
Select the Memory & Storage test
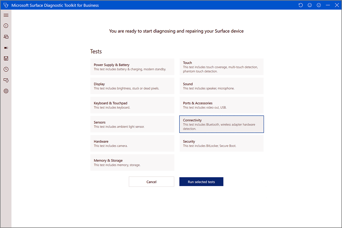[132, 162]
